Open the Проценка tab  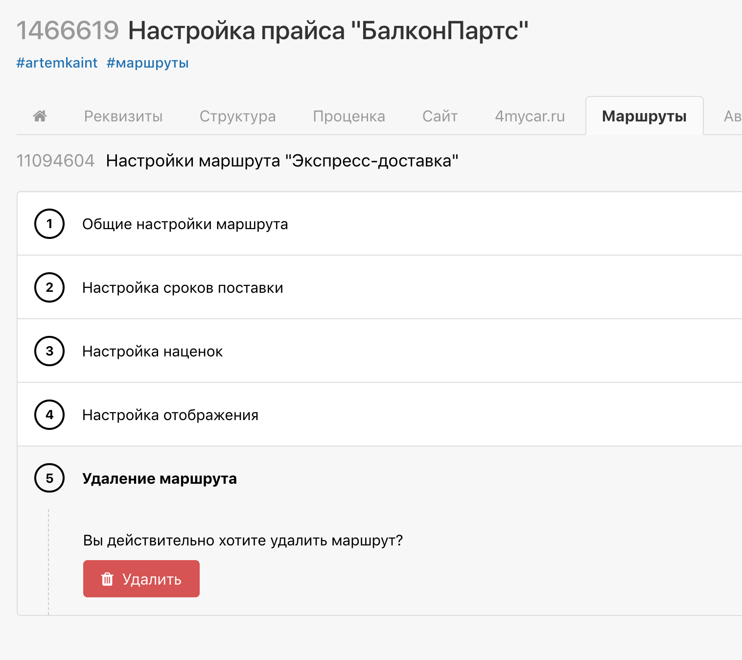pos(349,116)
